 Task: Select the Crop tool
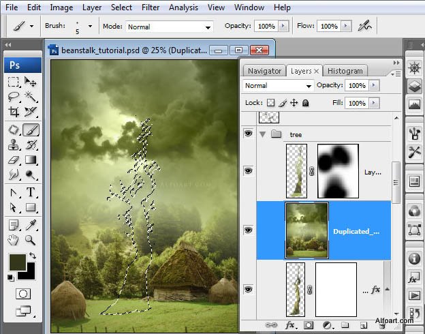coord(14,112)
